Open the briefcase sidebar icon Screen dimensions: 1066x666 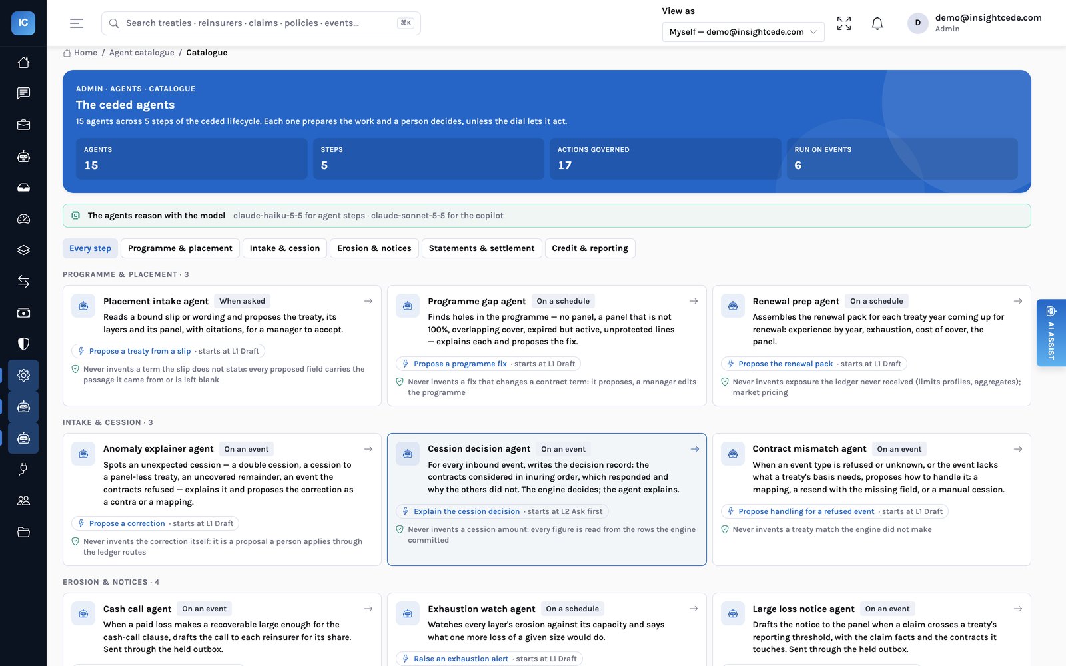point(23,125)
